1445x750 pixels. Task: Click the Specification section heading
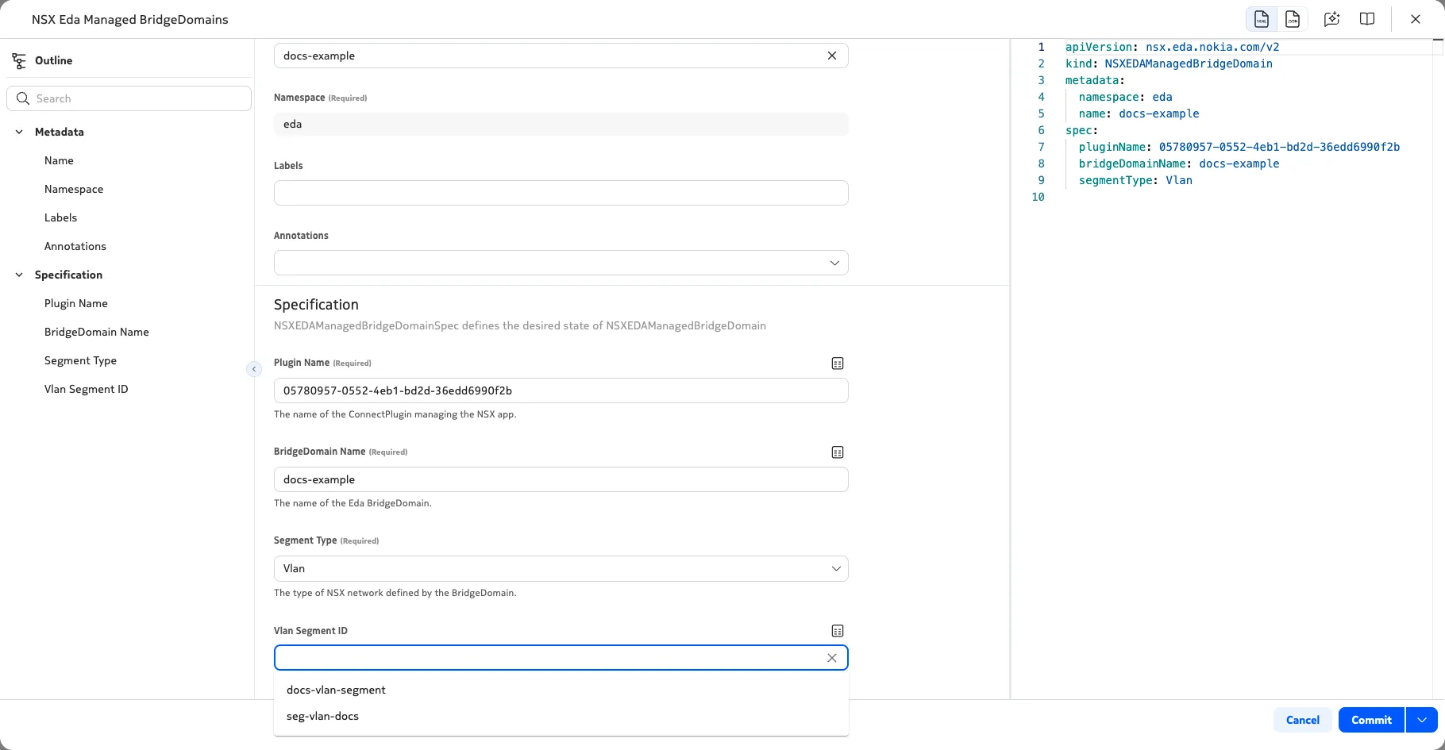tap(316, 305)
